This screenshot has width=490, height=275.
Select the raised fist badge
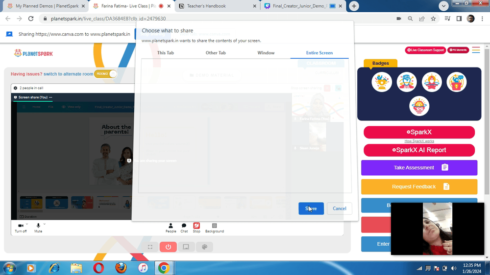coord(407,82)
